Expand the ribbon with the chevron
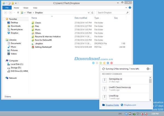Viewport: 164px width, 116px height. click(126, 8)
